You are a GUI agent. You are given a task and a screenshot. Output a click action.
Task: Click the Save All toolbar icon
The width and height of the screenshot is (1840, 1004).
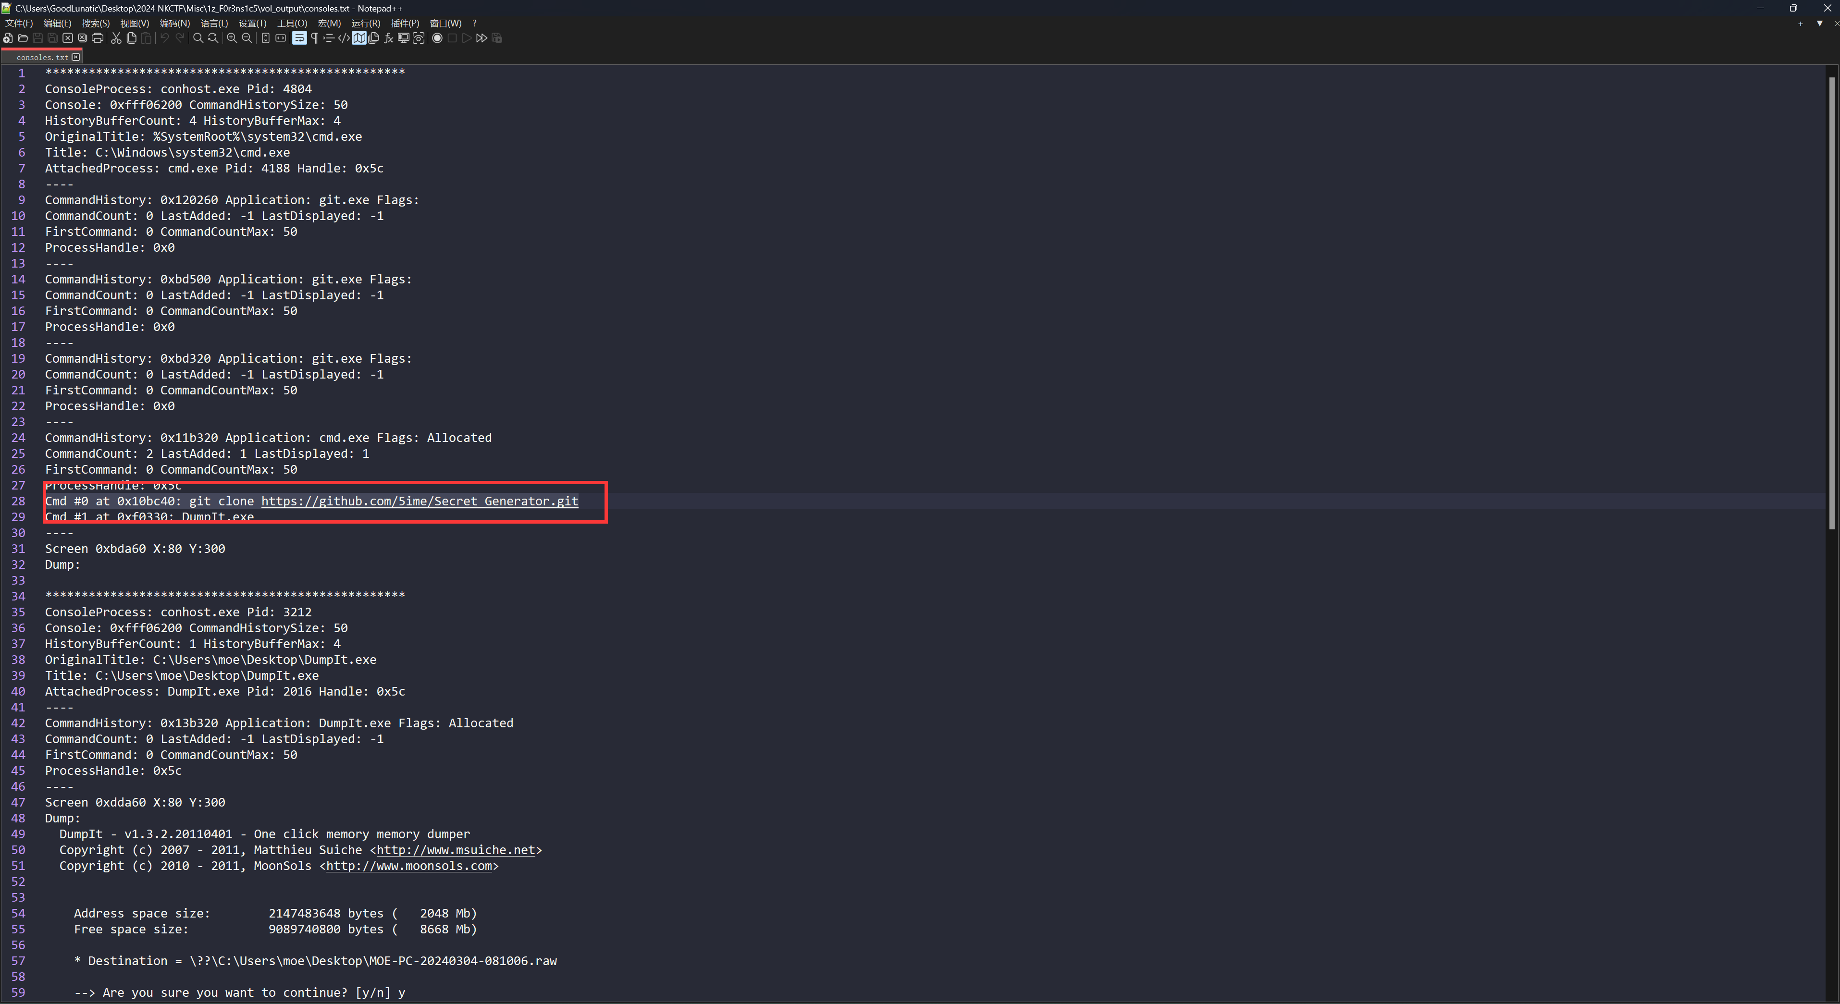(x=53, y=38)
